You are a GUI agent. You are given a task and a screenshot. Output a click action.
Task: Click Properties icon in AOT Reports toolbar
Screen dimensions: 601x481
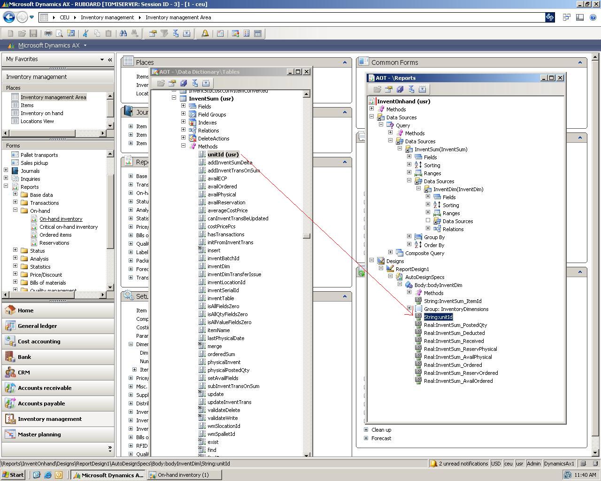389,89
